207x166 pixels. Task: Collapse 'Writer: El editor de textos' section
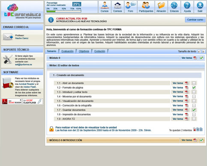(x=126, y=65)
